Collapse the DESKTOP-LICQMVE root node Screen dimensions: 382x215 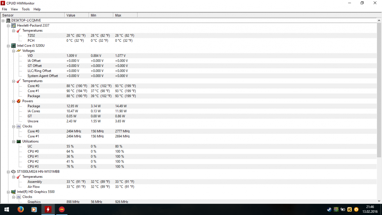point(3,20)
